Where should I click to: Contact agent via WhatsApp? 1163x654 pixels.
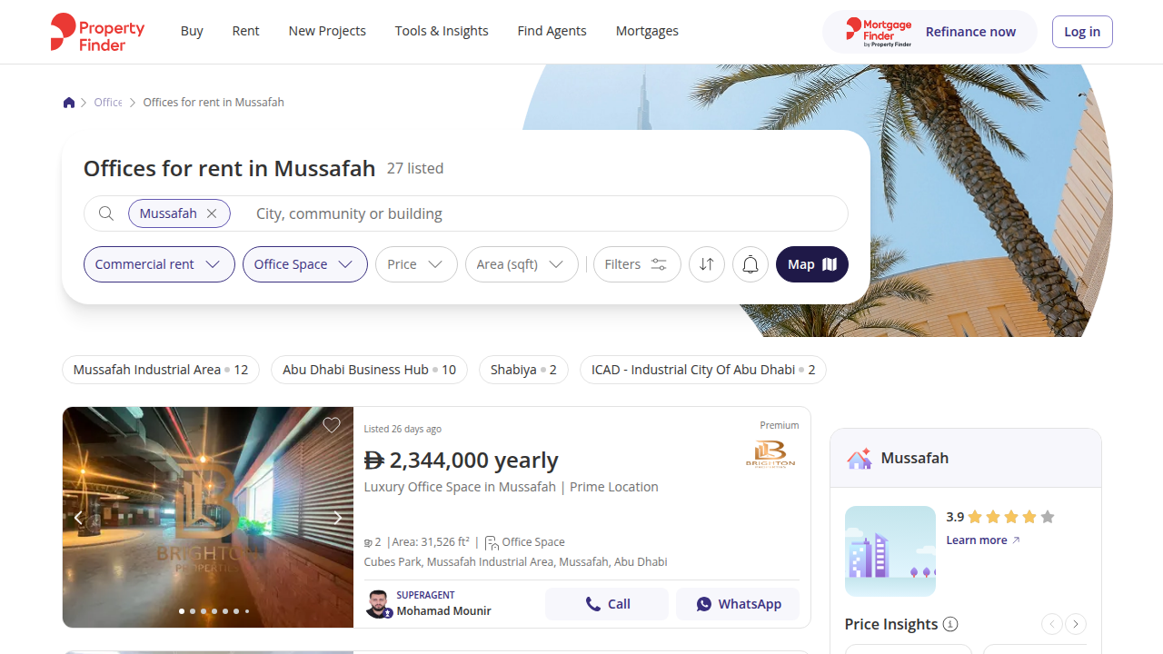(x=738, y=604)
